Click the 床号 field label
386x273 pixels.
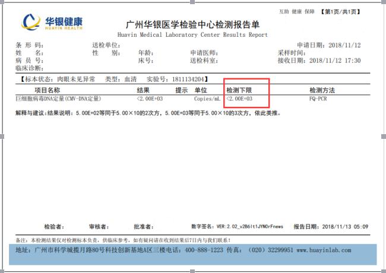point(145,61)
